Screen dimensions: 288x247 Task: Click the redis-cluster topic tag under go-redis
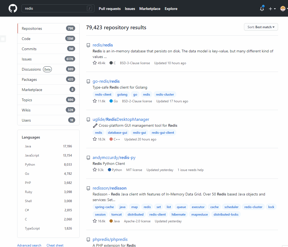165,95
